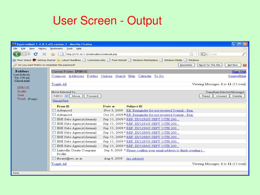Screen dimensions: 260x195
Task: Click the Delete button for selected messages
Action: [237, 96]
